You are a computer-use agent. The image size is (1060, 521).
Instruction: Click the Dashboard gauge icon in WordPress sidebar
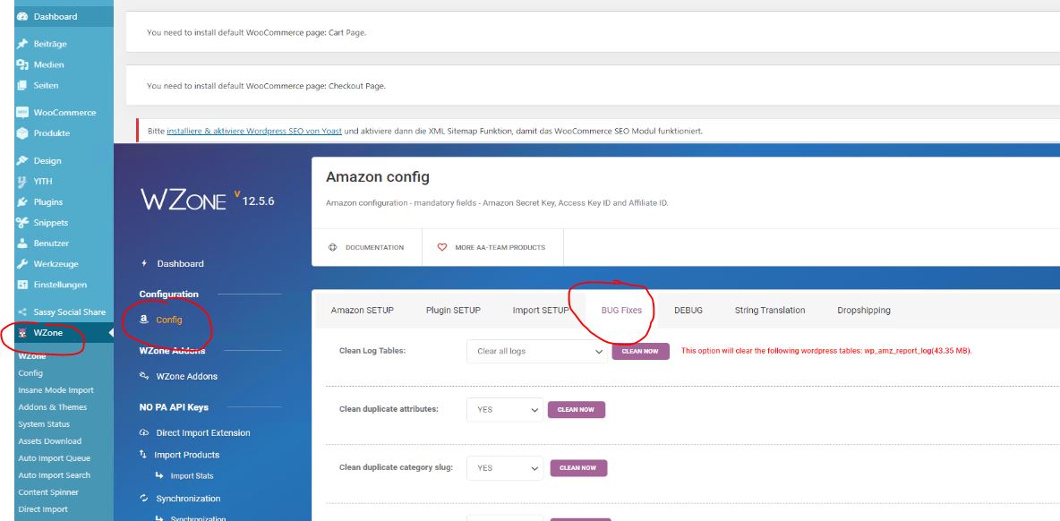(x=22, y=16)
